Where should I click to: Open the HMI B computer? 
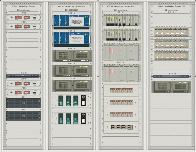[72, 71]
